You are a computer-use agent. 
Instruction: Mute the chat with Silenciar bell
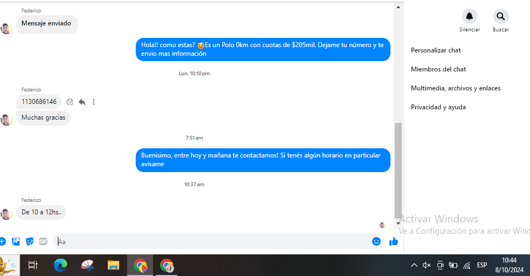tap(469, 16)
